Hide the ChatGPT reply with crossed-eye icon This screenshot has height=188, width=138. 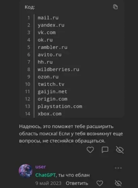pos(120,150)
